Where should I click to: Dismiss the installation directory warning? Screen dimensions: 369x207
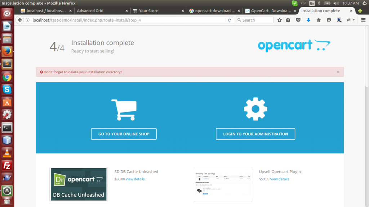pyautogui.click(x=338, y=72)
